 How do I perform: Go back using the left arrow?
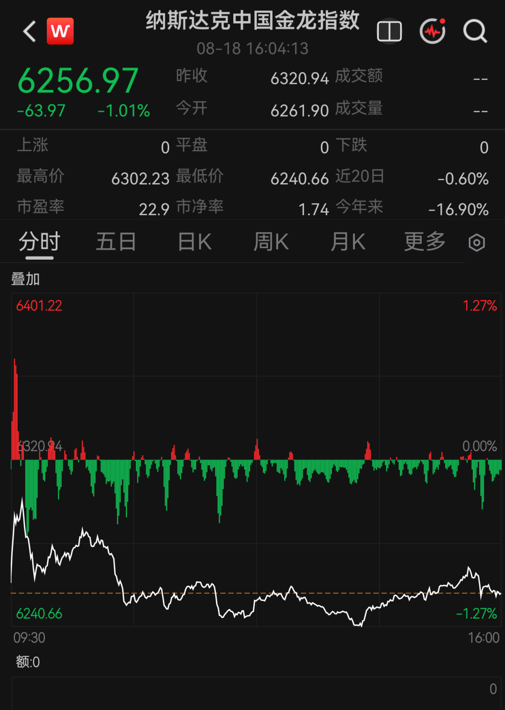(x=29, y=31)
